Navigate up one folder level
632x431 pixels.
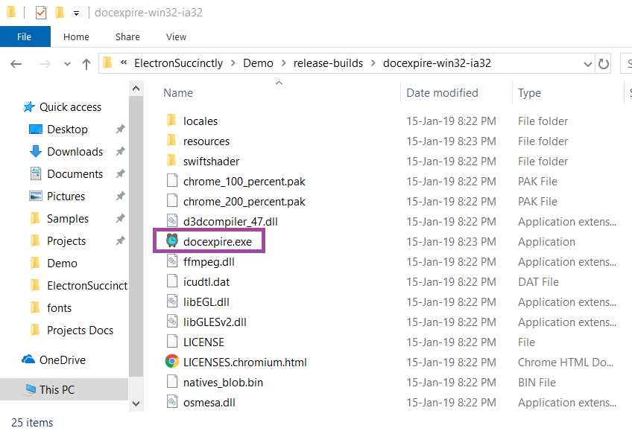click(x=86, y=63)
